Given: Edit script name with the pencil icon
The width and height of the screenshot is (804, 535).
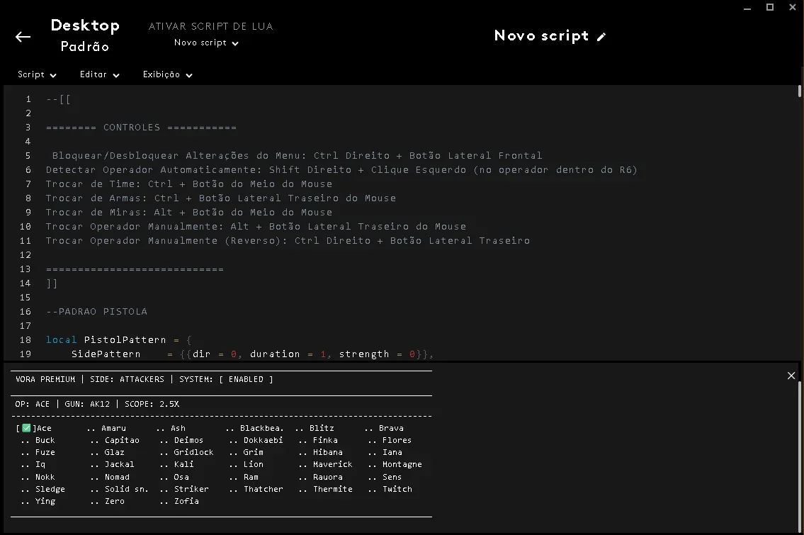Looking at the screenshot, I should tap(601, 36).
